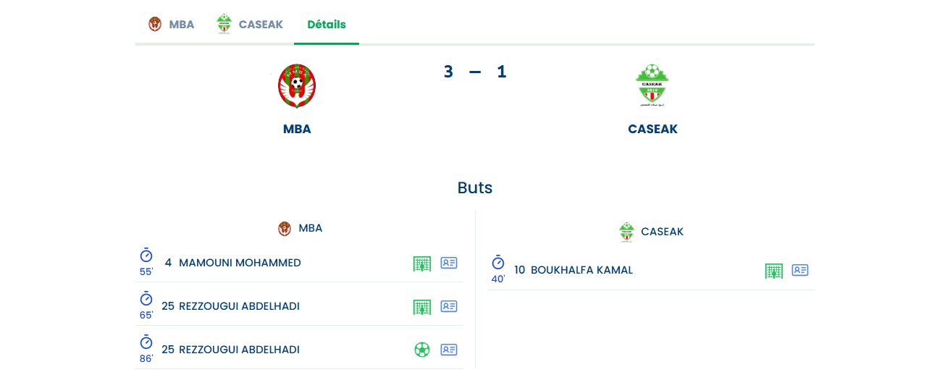Click stopwatch icon at 55' goal
The width and height of the screenshot is (942, 388).
146,256
